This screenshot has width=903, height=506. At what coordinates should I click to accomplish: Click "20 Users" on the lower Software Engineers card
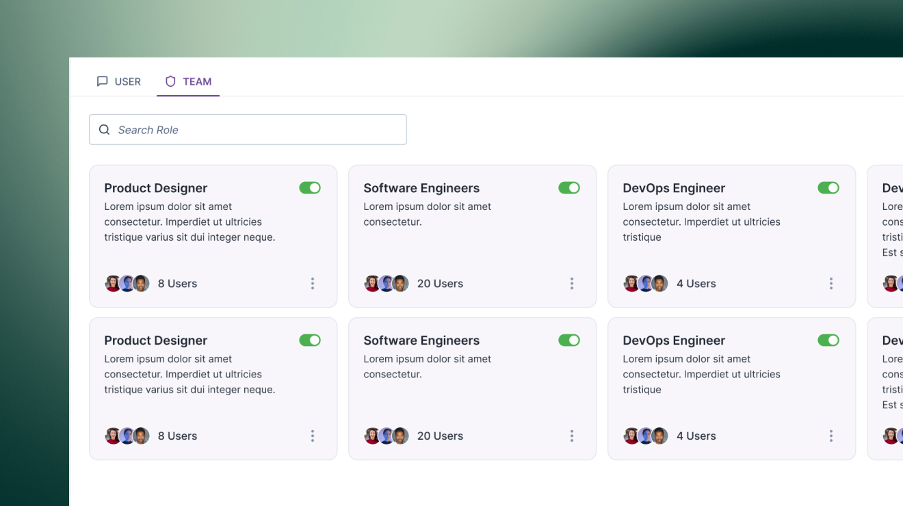click(x=440, y=436)
